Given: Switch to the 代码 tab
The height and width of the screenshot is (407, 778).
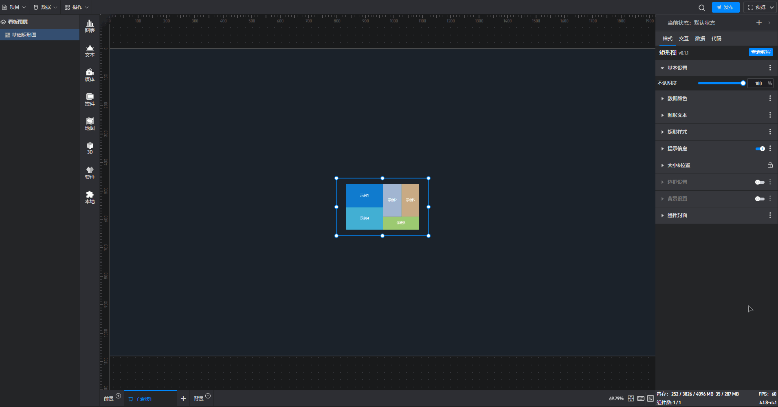Looking at the screenshot, I should (x=716, y=39).
